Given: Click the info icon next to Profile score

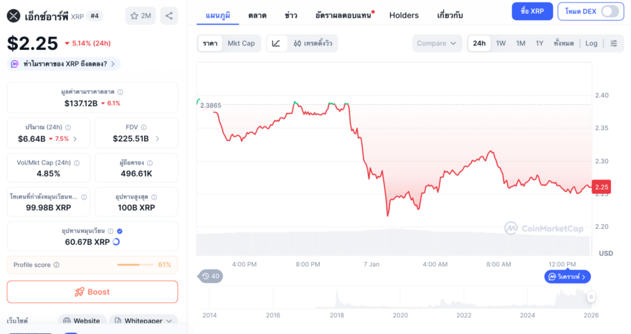Looking at the screenshot, I should pyautogui.click(x=57, y=265).
